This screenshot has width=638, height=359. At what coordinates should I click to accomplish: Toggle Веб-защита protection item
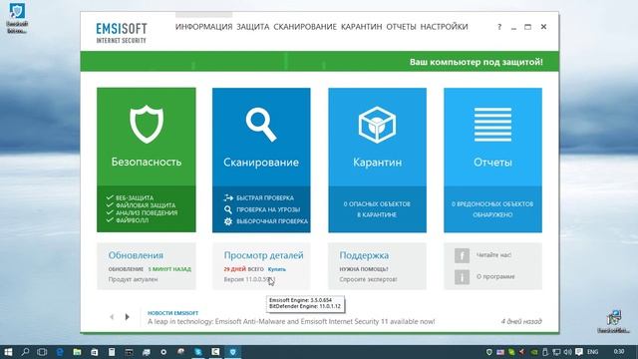click(131, 197)
